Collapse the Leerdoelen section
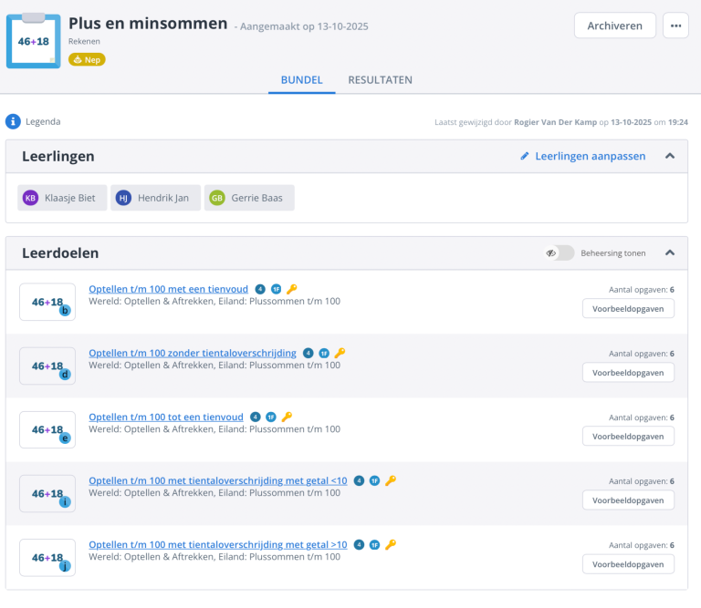The height and width of the screenshot is (608, 701). [x=670, y=252]
